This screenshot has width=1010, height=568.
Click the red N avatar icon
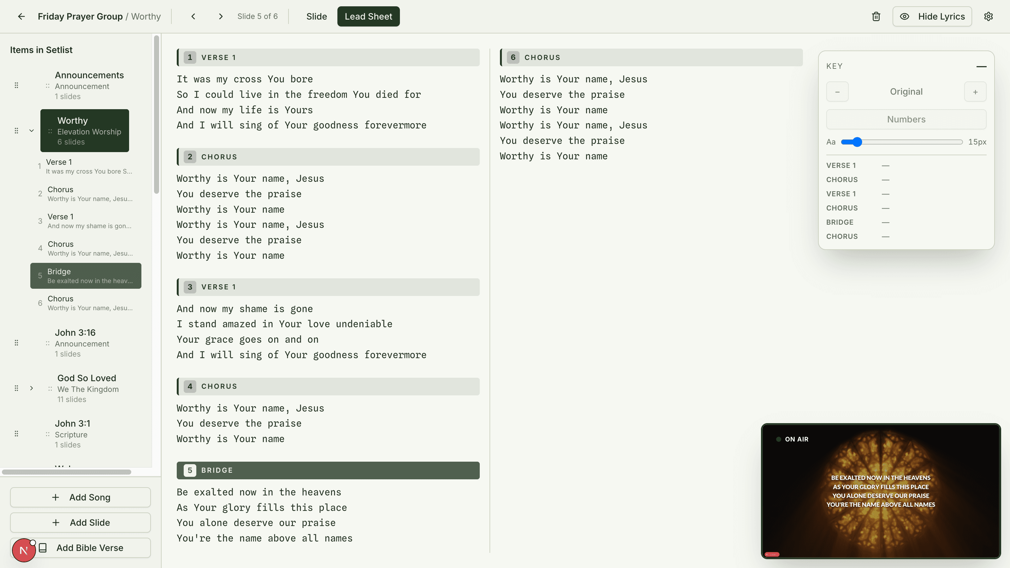pyautogui.click(x=24, y=550)
